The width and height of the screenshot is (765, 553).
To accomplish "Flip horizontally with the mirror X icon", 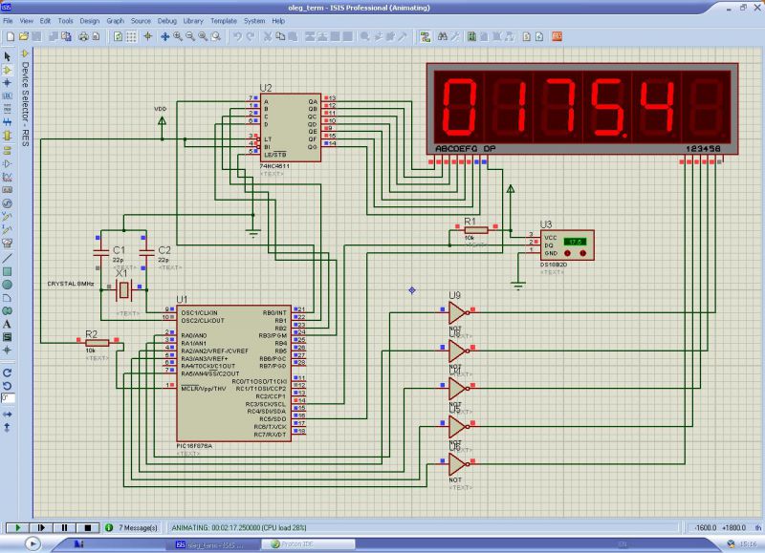I will (x=8, y=415).
